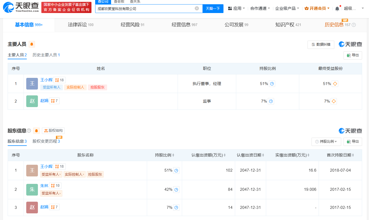Open the help icon beside 股东信息 title

pos(29,131)
